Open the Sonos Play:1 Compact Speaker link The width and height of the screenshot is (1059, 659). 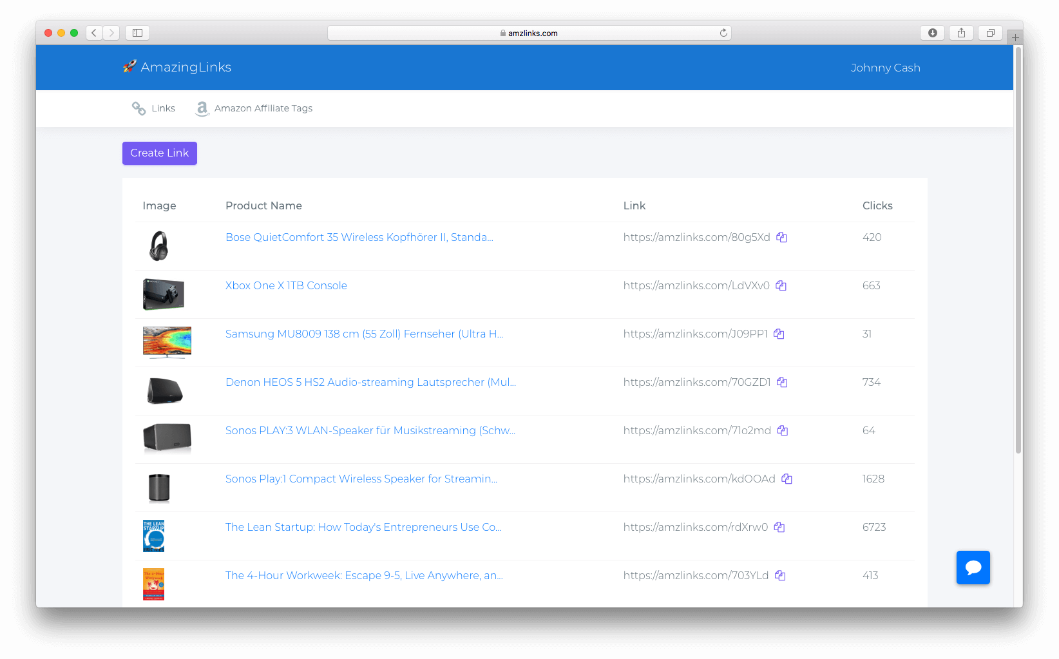coord(361,479)
